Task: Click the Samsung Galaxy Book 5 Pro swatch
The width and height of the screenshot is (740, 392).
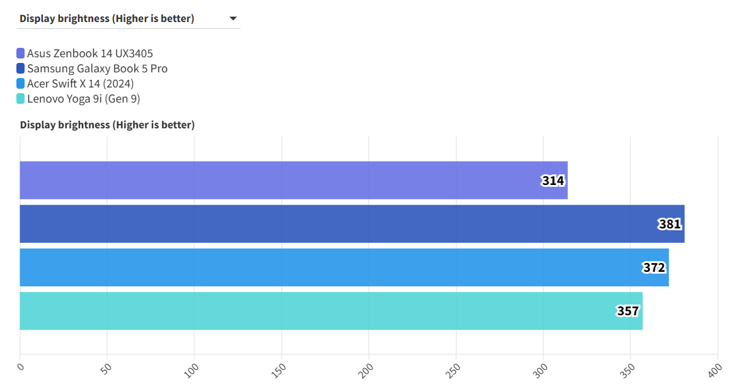Action: click(21, 69)
